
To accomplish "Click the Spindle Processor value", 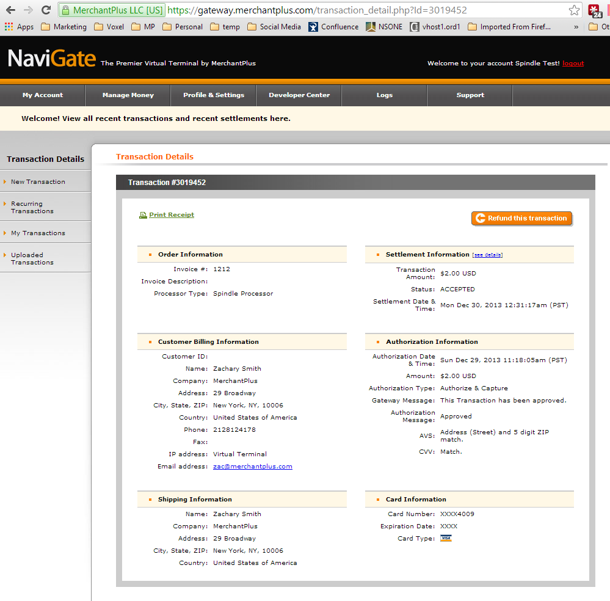I will coord(243,294).
